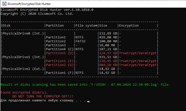The height and width of the screenshot is (111, 186).
Task: Click the red '804,56 GB' size value
Action: (108, 65)
